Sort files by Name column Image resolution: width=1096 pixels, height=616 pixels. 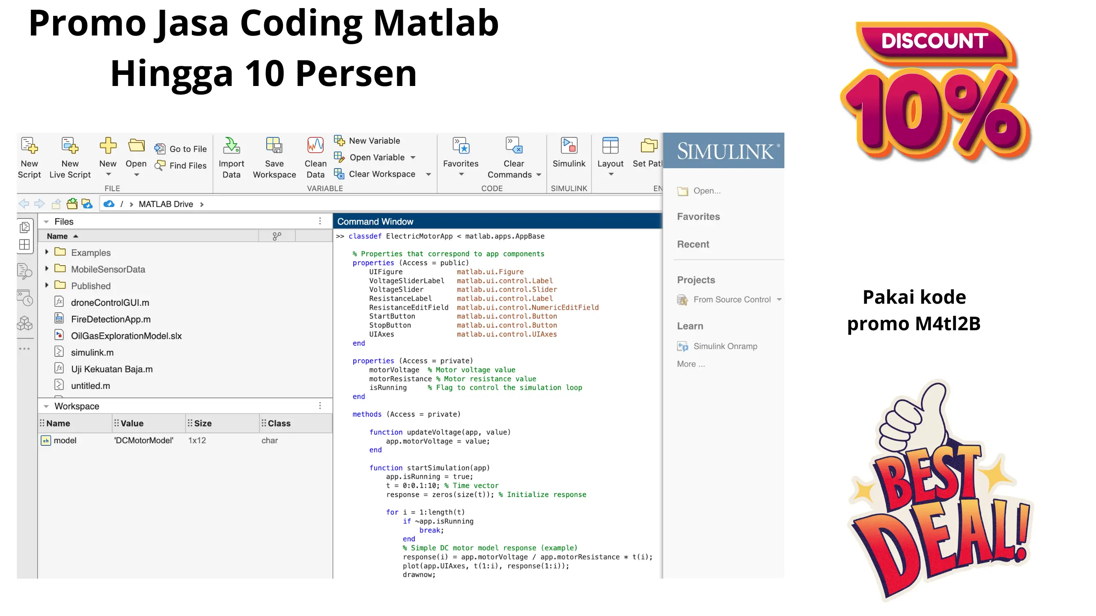149,236
